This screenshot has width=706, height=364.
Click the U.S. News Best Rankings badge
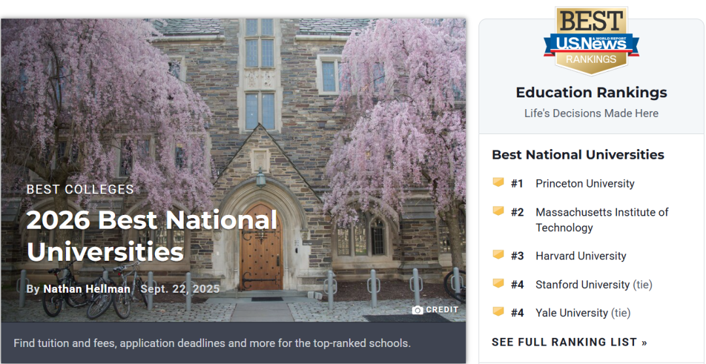(x=591, y=40)
